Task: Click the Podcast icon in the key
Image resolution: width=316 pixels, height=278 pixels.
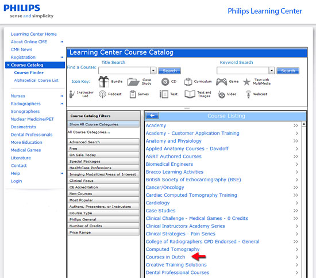Action: click(102, 94)
